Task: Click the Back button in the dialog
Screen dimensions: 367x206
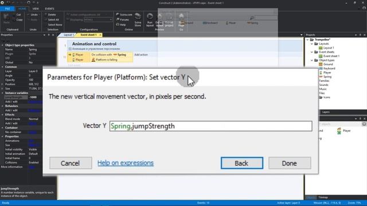Action: click(x=242, y=163)
